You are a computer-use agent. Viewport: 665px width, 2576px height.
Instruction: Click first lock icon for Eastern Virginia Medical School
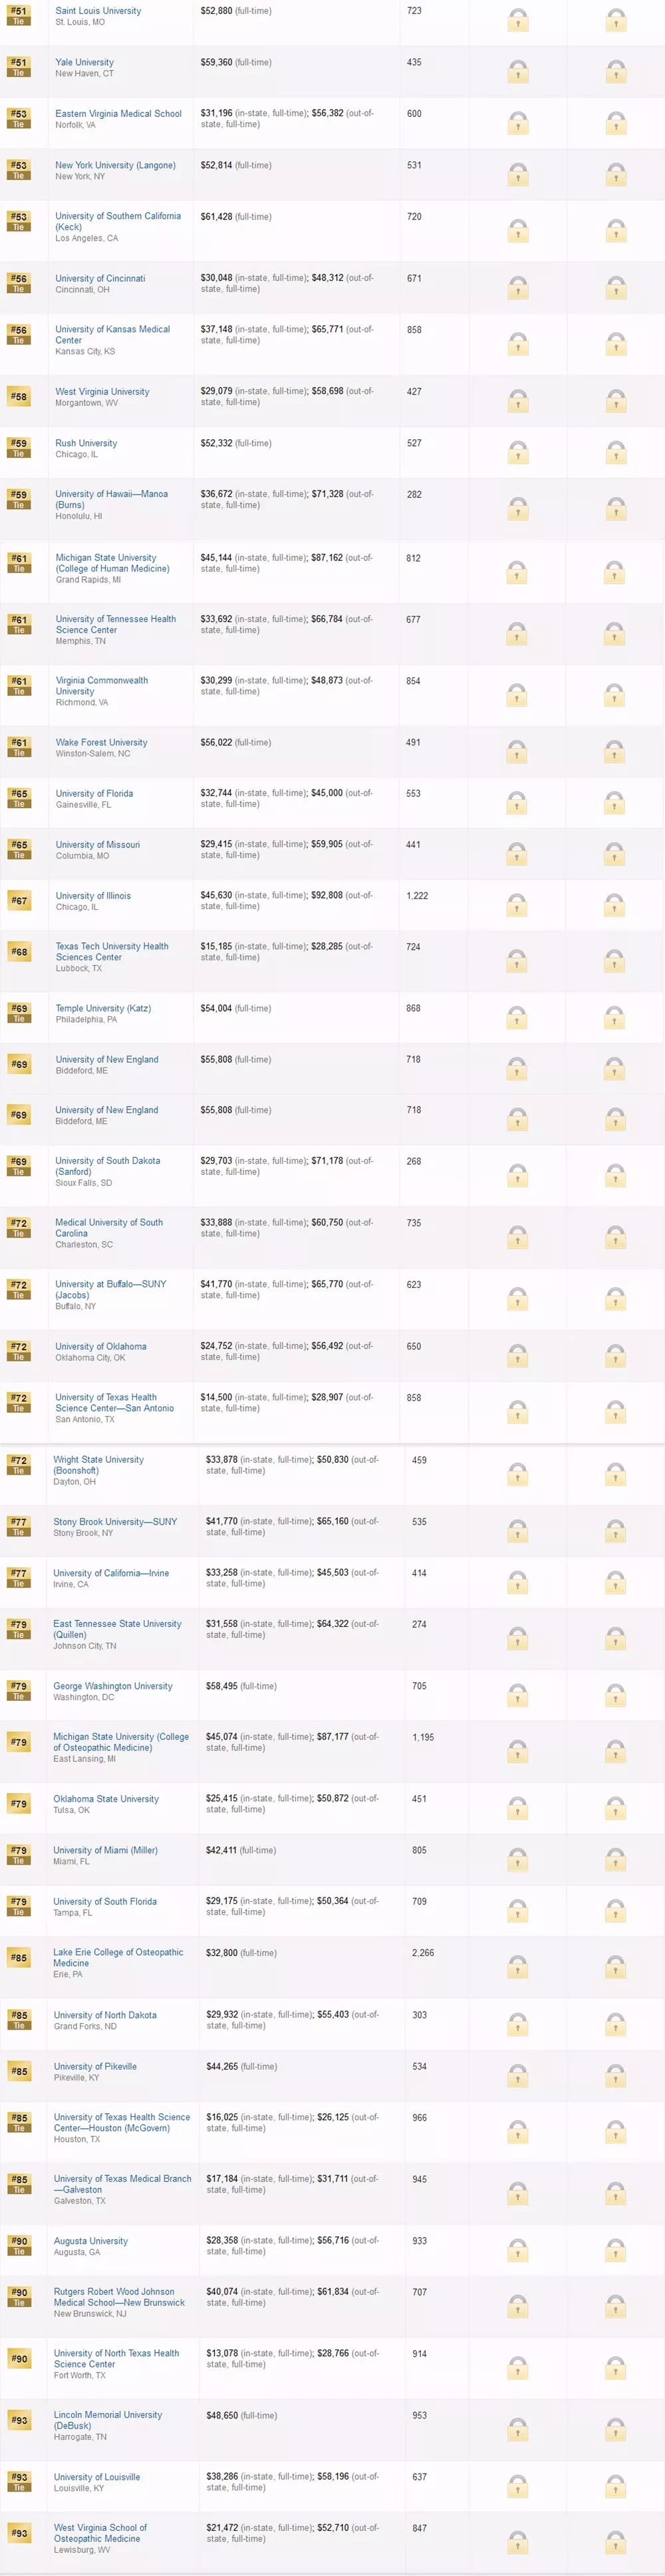pyautogui.click(x=518, y=123)
